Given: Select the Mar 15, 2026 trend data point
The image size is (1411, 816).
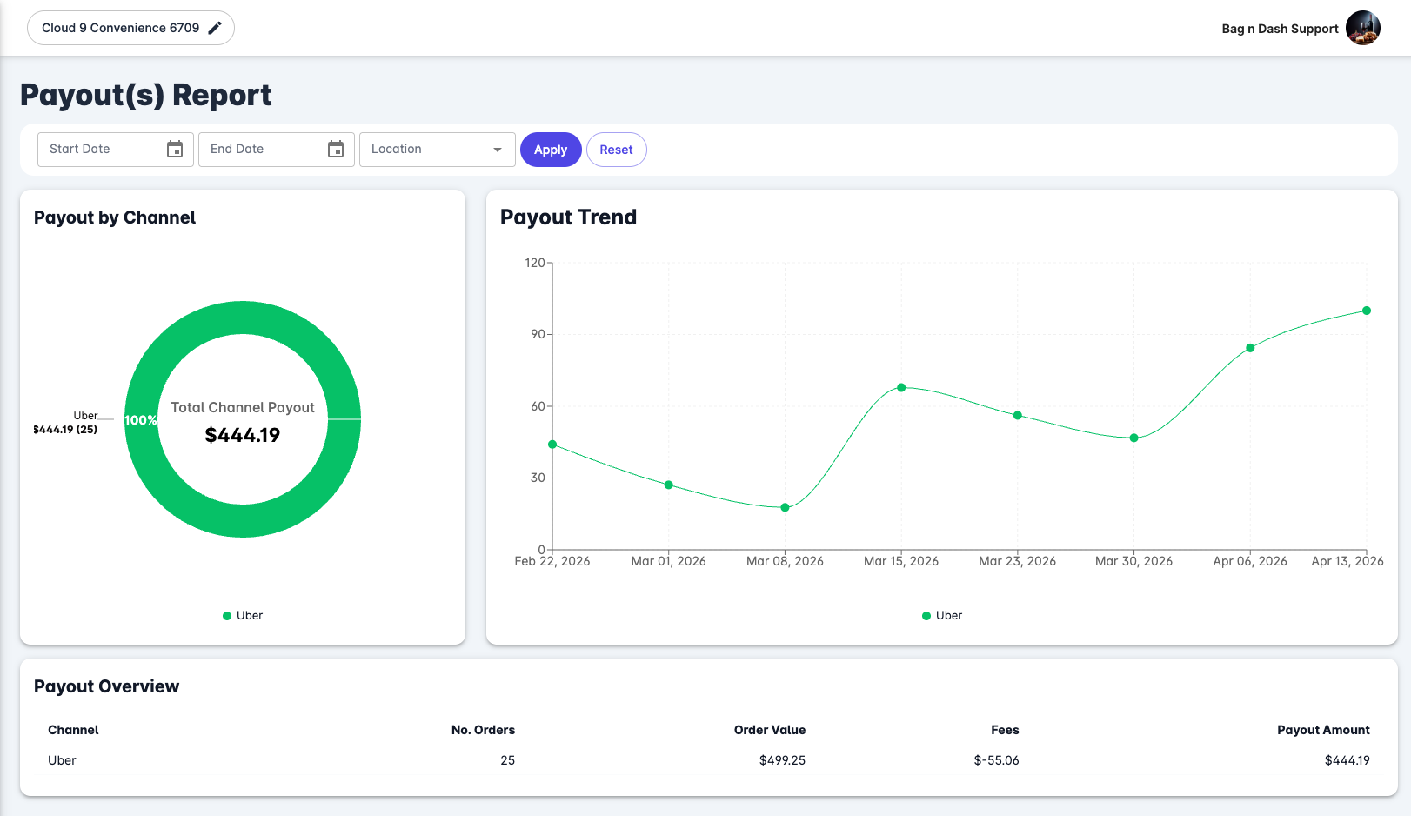Looking at the screenshot, I should coord(901,387).
